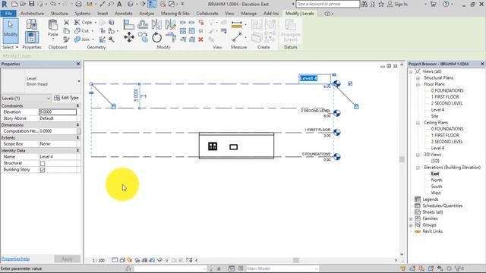Viewport: 486px width, 273px height.
Task: Click the Aligned Dimension measure icon
Action: pyautogui.click(x=237, y=25)
